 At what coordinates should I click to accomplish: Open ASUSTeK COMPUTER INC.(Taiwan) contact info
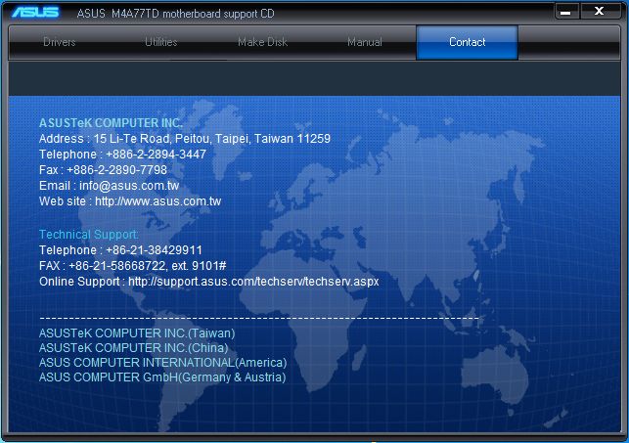tap(137, 333)
